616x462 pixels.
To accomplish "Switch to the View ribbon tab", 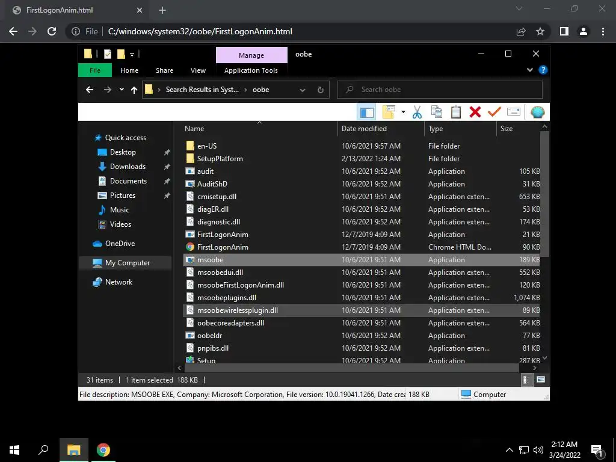I will pyautogui.click(x=198, y=70).
